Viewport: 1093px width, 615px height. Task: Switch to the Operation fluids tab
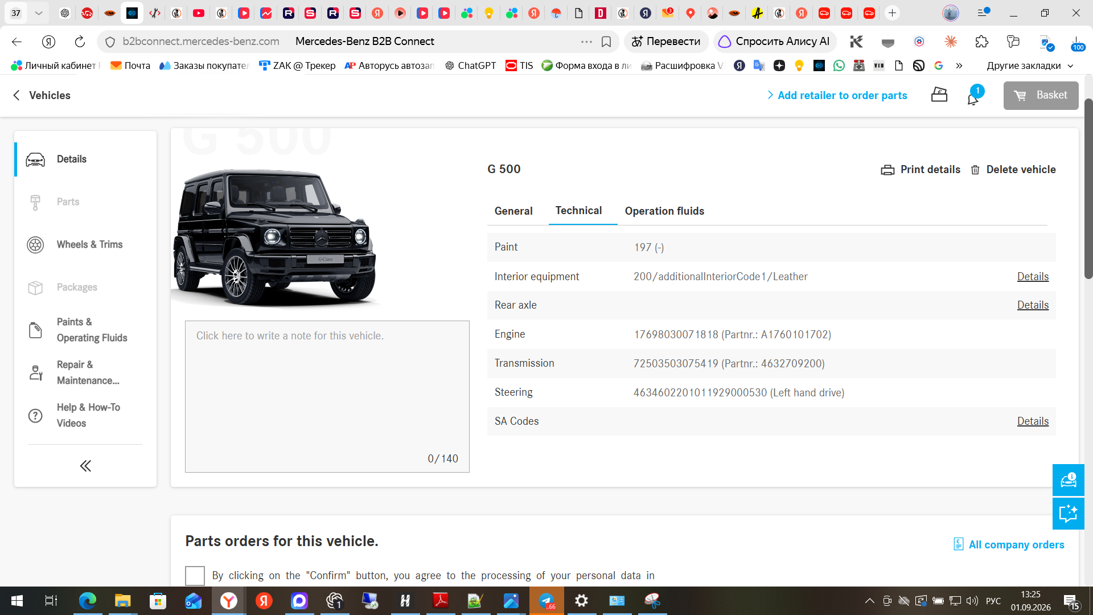[x=664, y=211]
